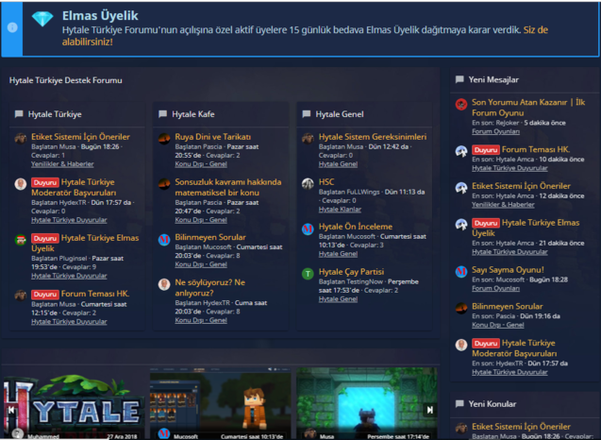This screenshot has height=440, width=601.
Task: Open the Mucosoft character screenshot thumbnail
Action: [220, 403]
